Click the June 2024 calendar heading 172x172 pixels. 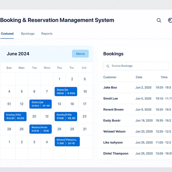tap(18, 54)
